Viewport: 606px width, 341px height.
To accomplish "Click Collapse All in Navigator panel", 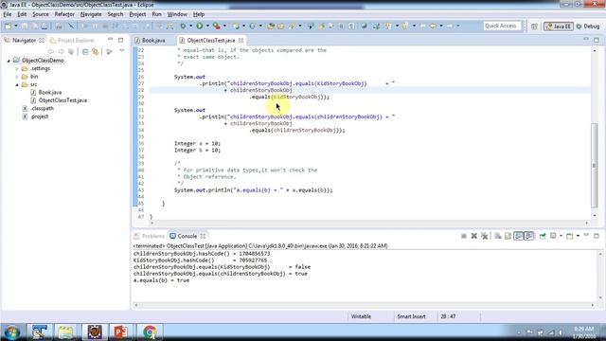I will tap(85, 51).
